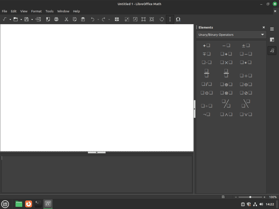Screen dimensions: 279x209
Task: Click the Undo arrow icon
Action: (x=92, y=19)
